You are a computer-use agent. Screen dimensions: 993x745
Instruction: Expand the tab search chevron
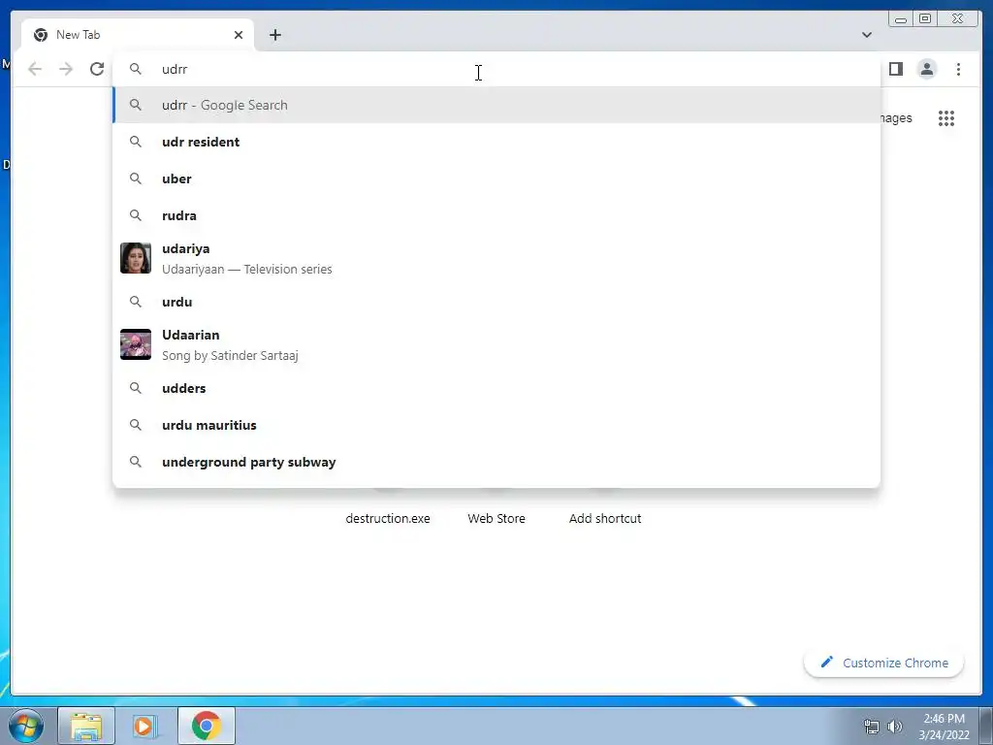866,35
